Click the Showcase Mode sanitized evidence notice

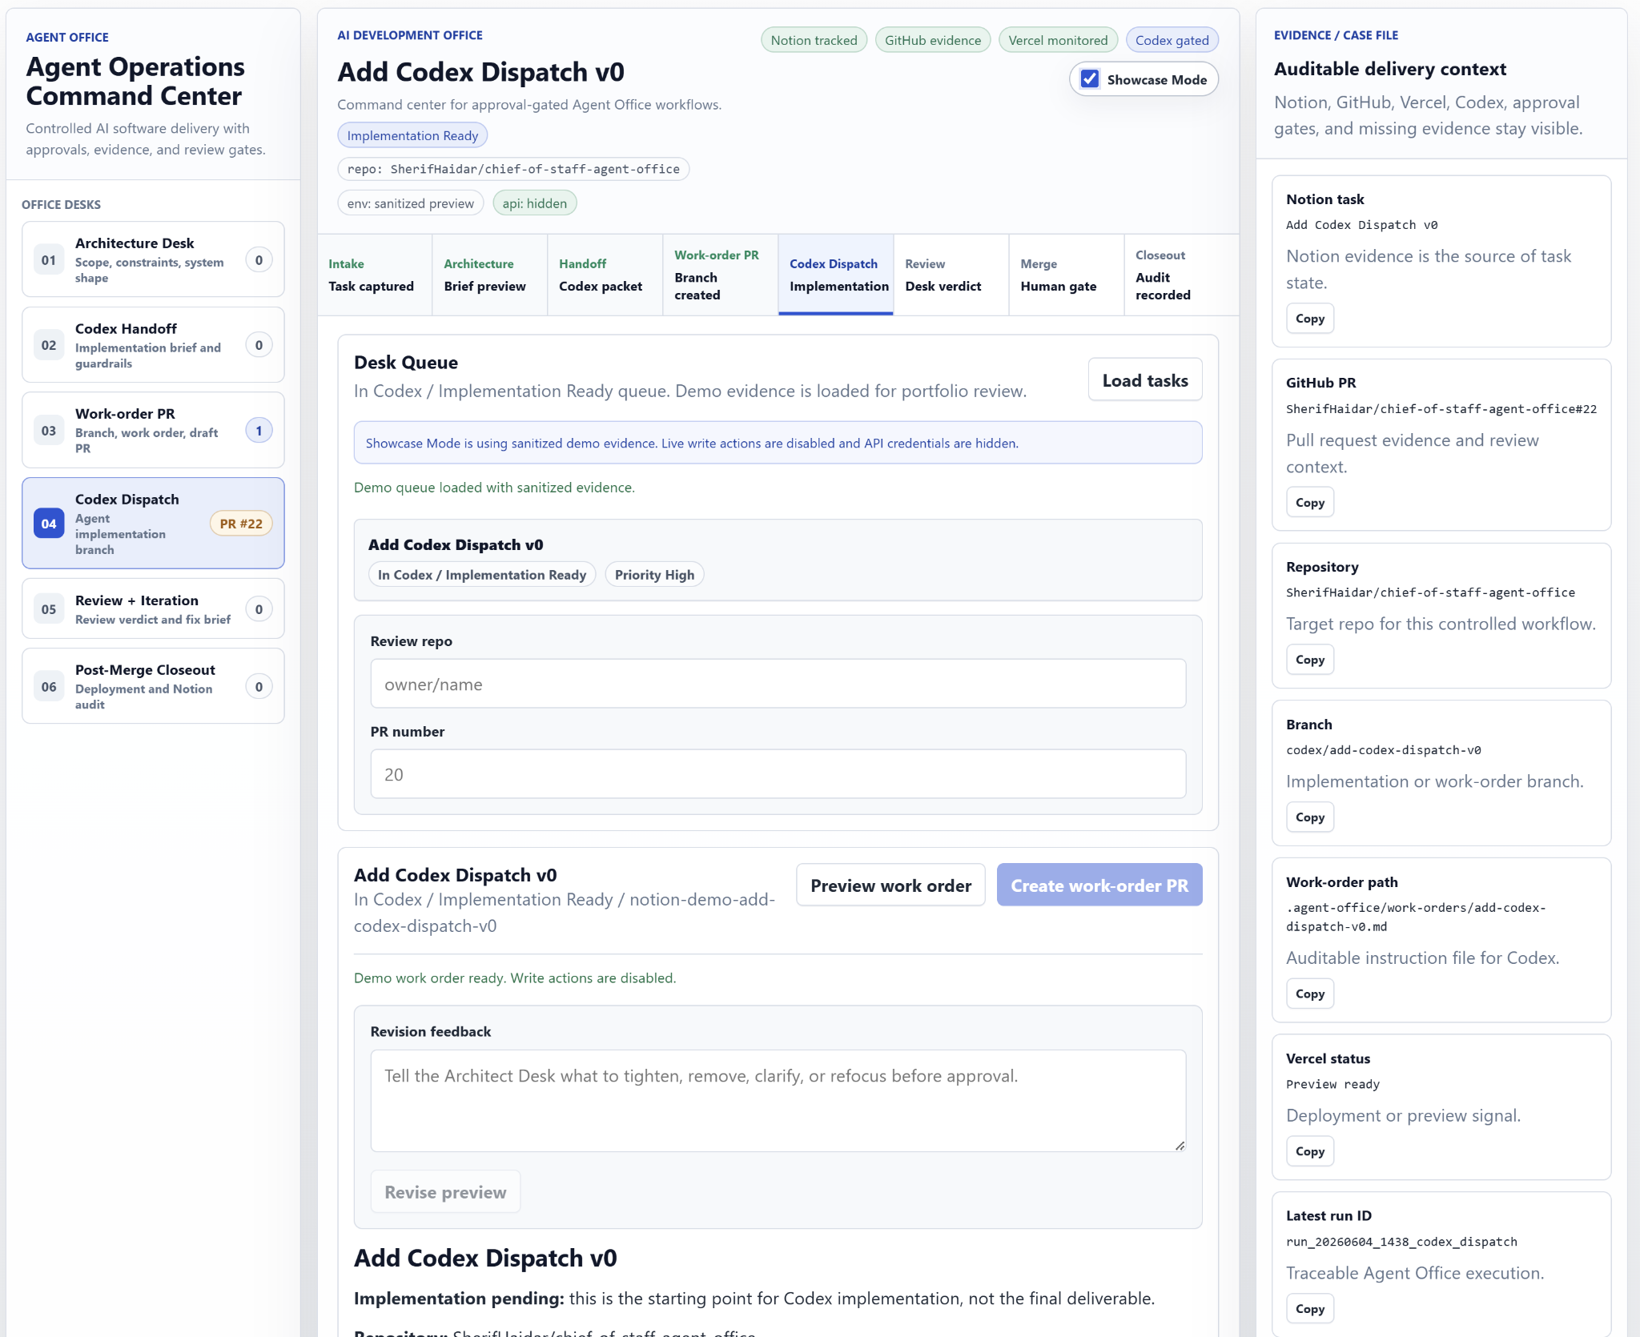pos(778,443)
